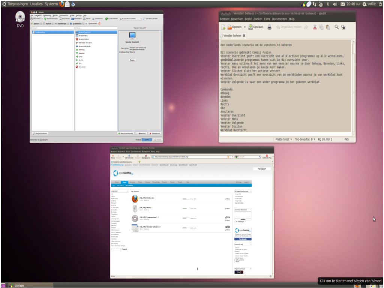The height and width of the screenshot is (288, 384).
Task: Click the plug-ins manage button in simon
Action: [x=40, y=133]
